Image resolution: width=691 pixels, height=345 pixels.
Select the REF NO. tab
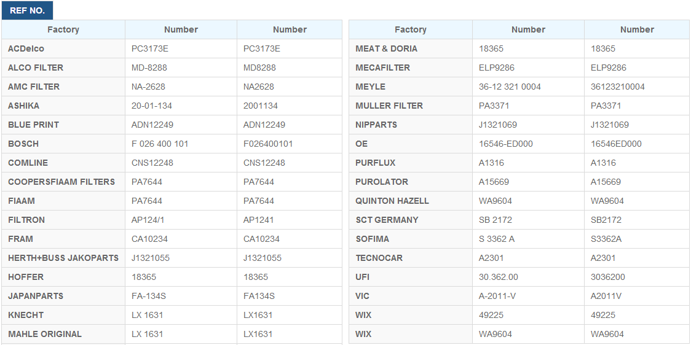tap(27, 10)
